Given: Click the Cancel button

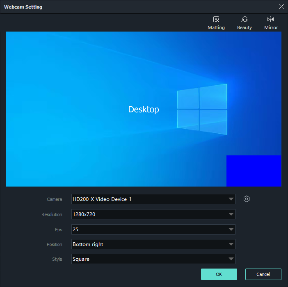Looking at the screenshot, I should coord(263,274).
